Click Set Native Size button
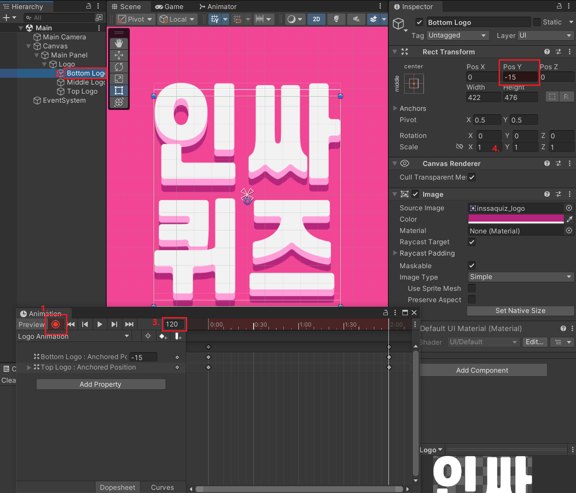Image resolution: width=576 pixels, height=493 pixels. [520, 311]
